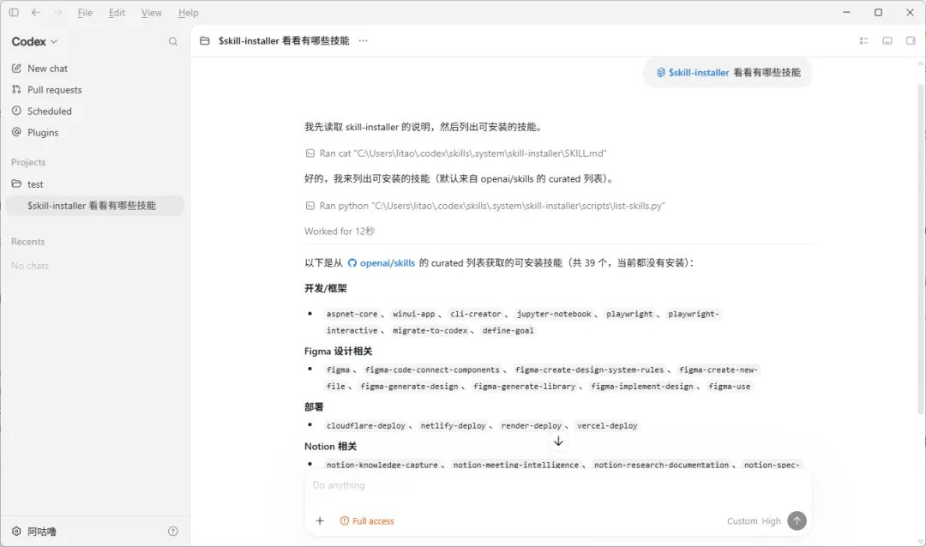Open the Full access permission selector
Screen dimensions: 926x547
367,521
